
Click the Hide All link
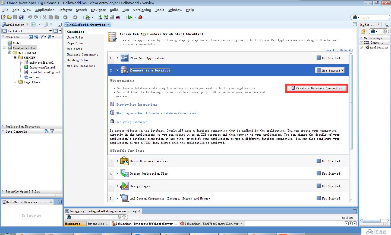click(x=346, y=50)
